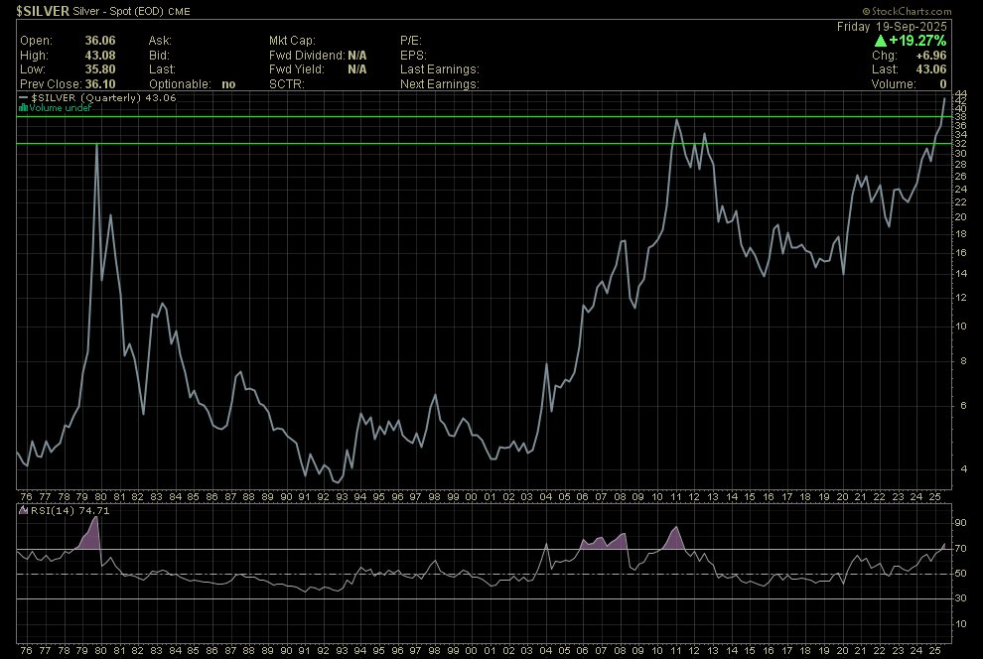The height and width of the screenshot is (659, 983).
Task: Click the Optionable 'no' value
Action: (x=228, y=84)
